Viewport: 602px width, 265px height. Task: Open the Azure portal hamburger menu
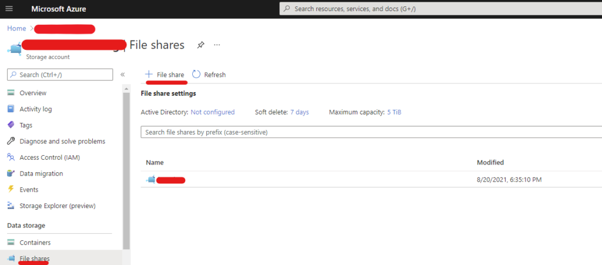coord(9,9)
